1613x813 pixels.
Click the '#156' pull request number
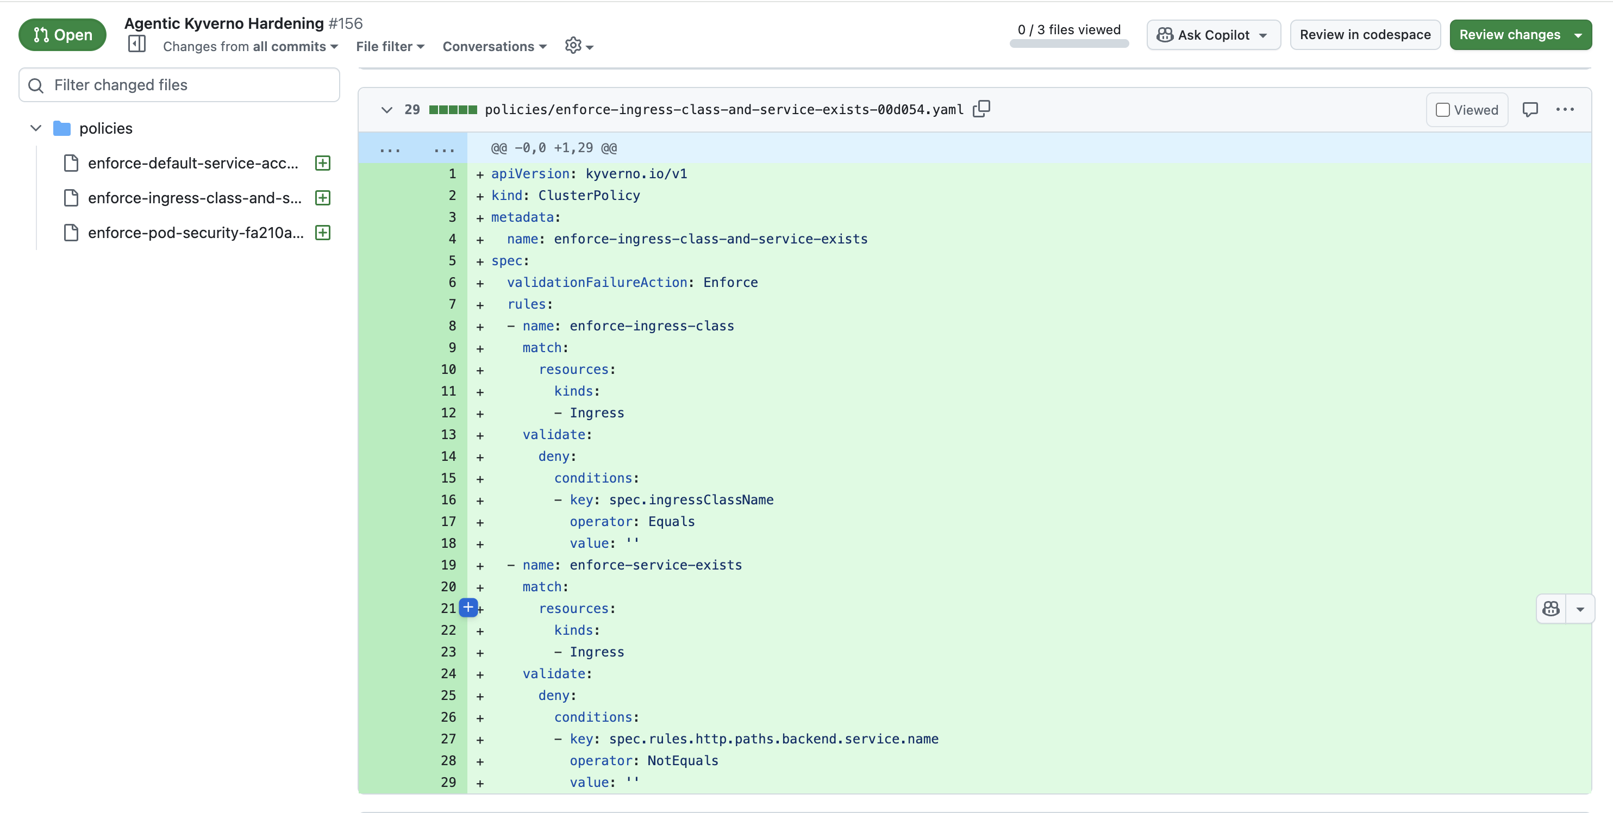coord(346,23)
